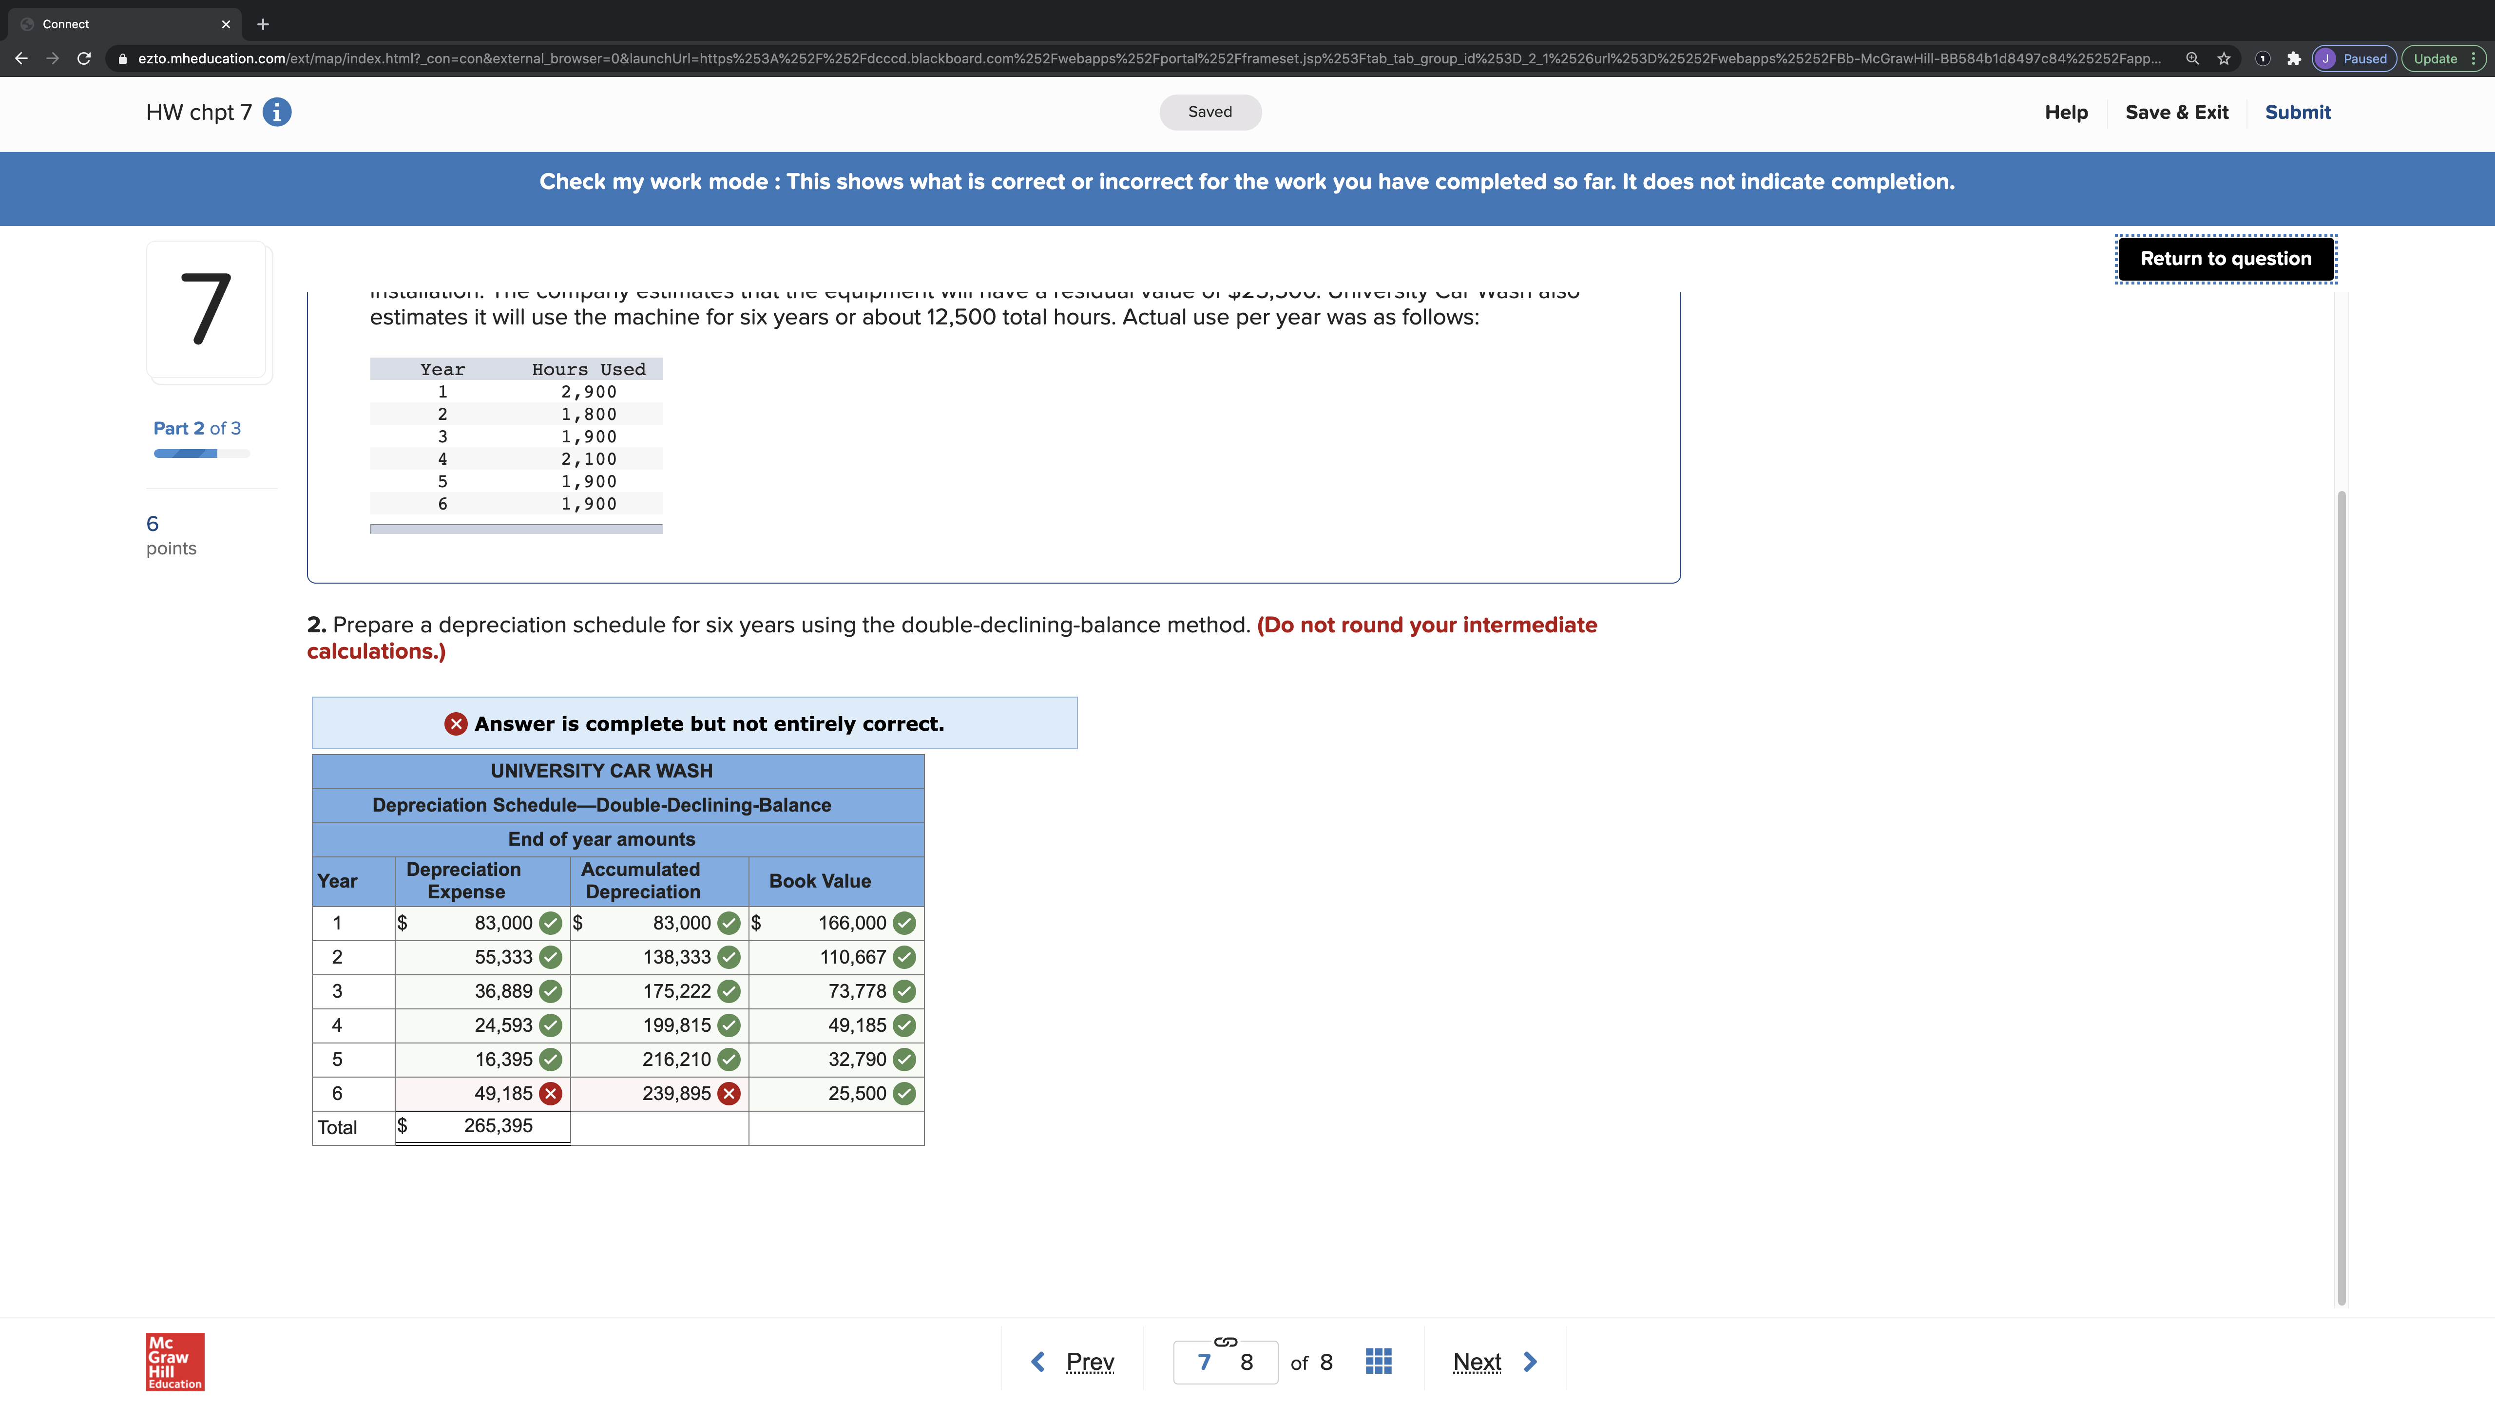Screen dimensions: 2495x1403
Task: Click Return to question
Action: 2225,259
